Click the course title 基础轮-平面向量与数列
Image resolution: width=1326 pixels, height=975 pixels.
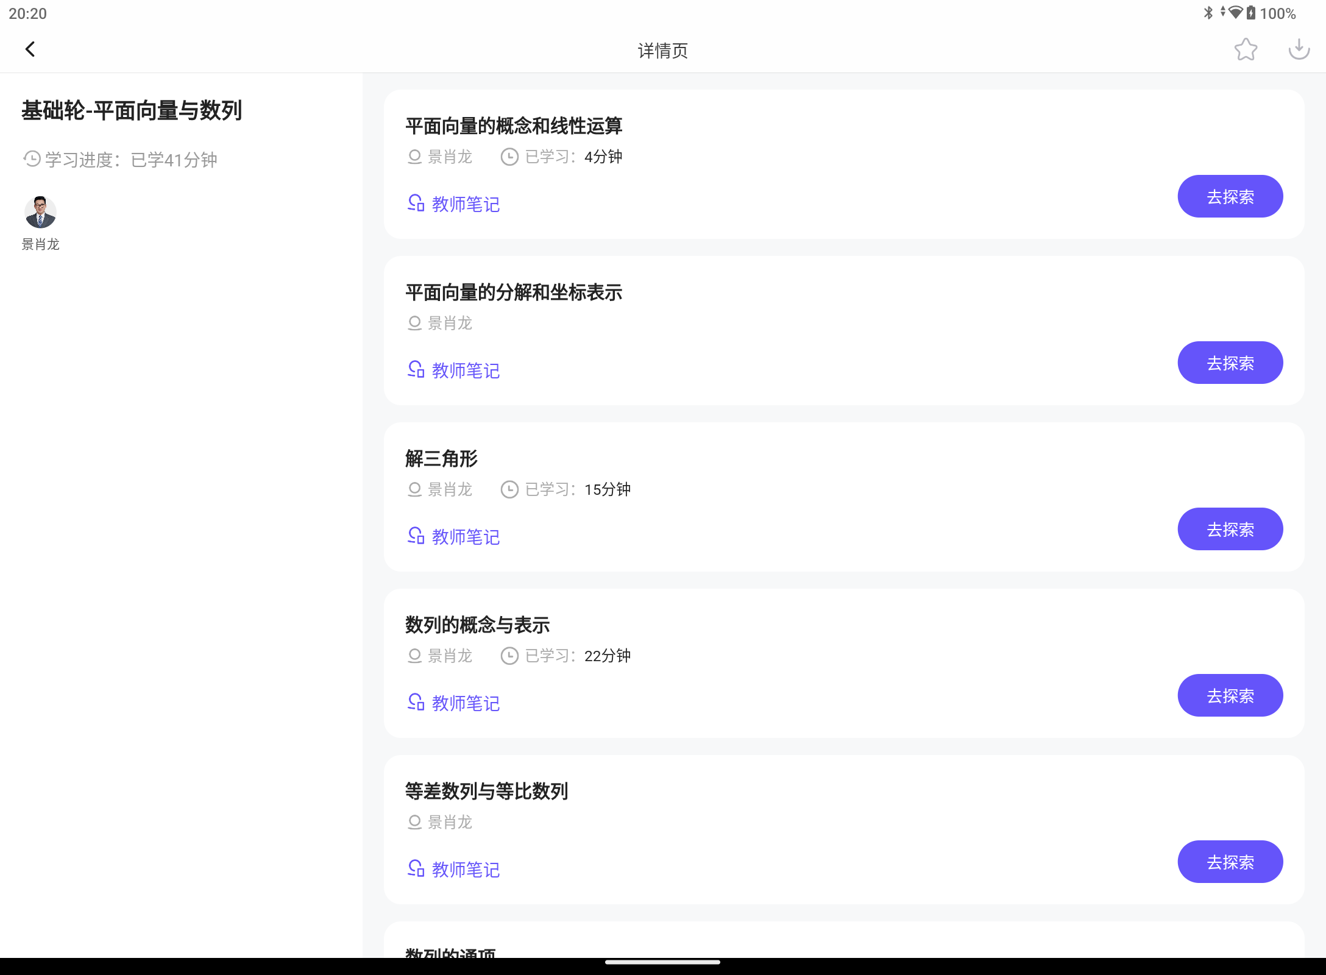(131, 112)
